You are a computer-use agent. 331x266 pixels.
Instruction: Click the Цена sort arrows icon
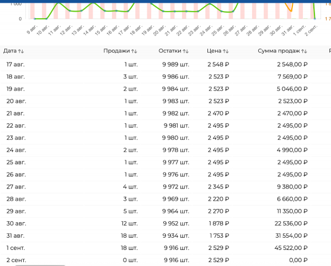tap(226, 51)
